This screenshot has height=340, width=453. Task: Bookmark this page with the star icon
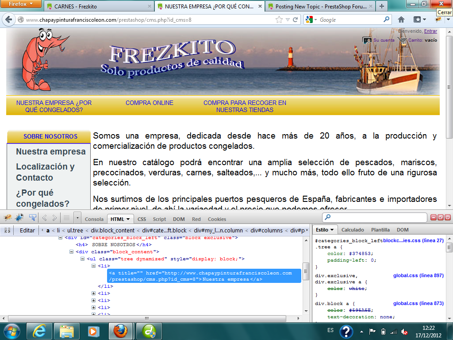279,19
